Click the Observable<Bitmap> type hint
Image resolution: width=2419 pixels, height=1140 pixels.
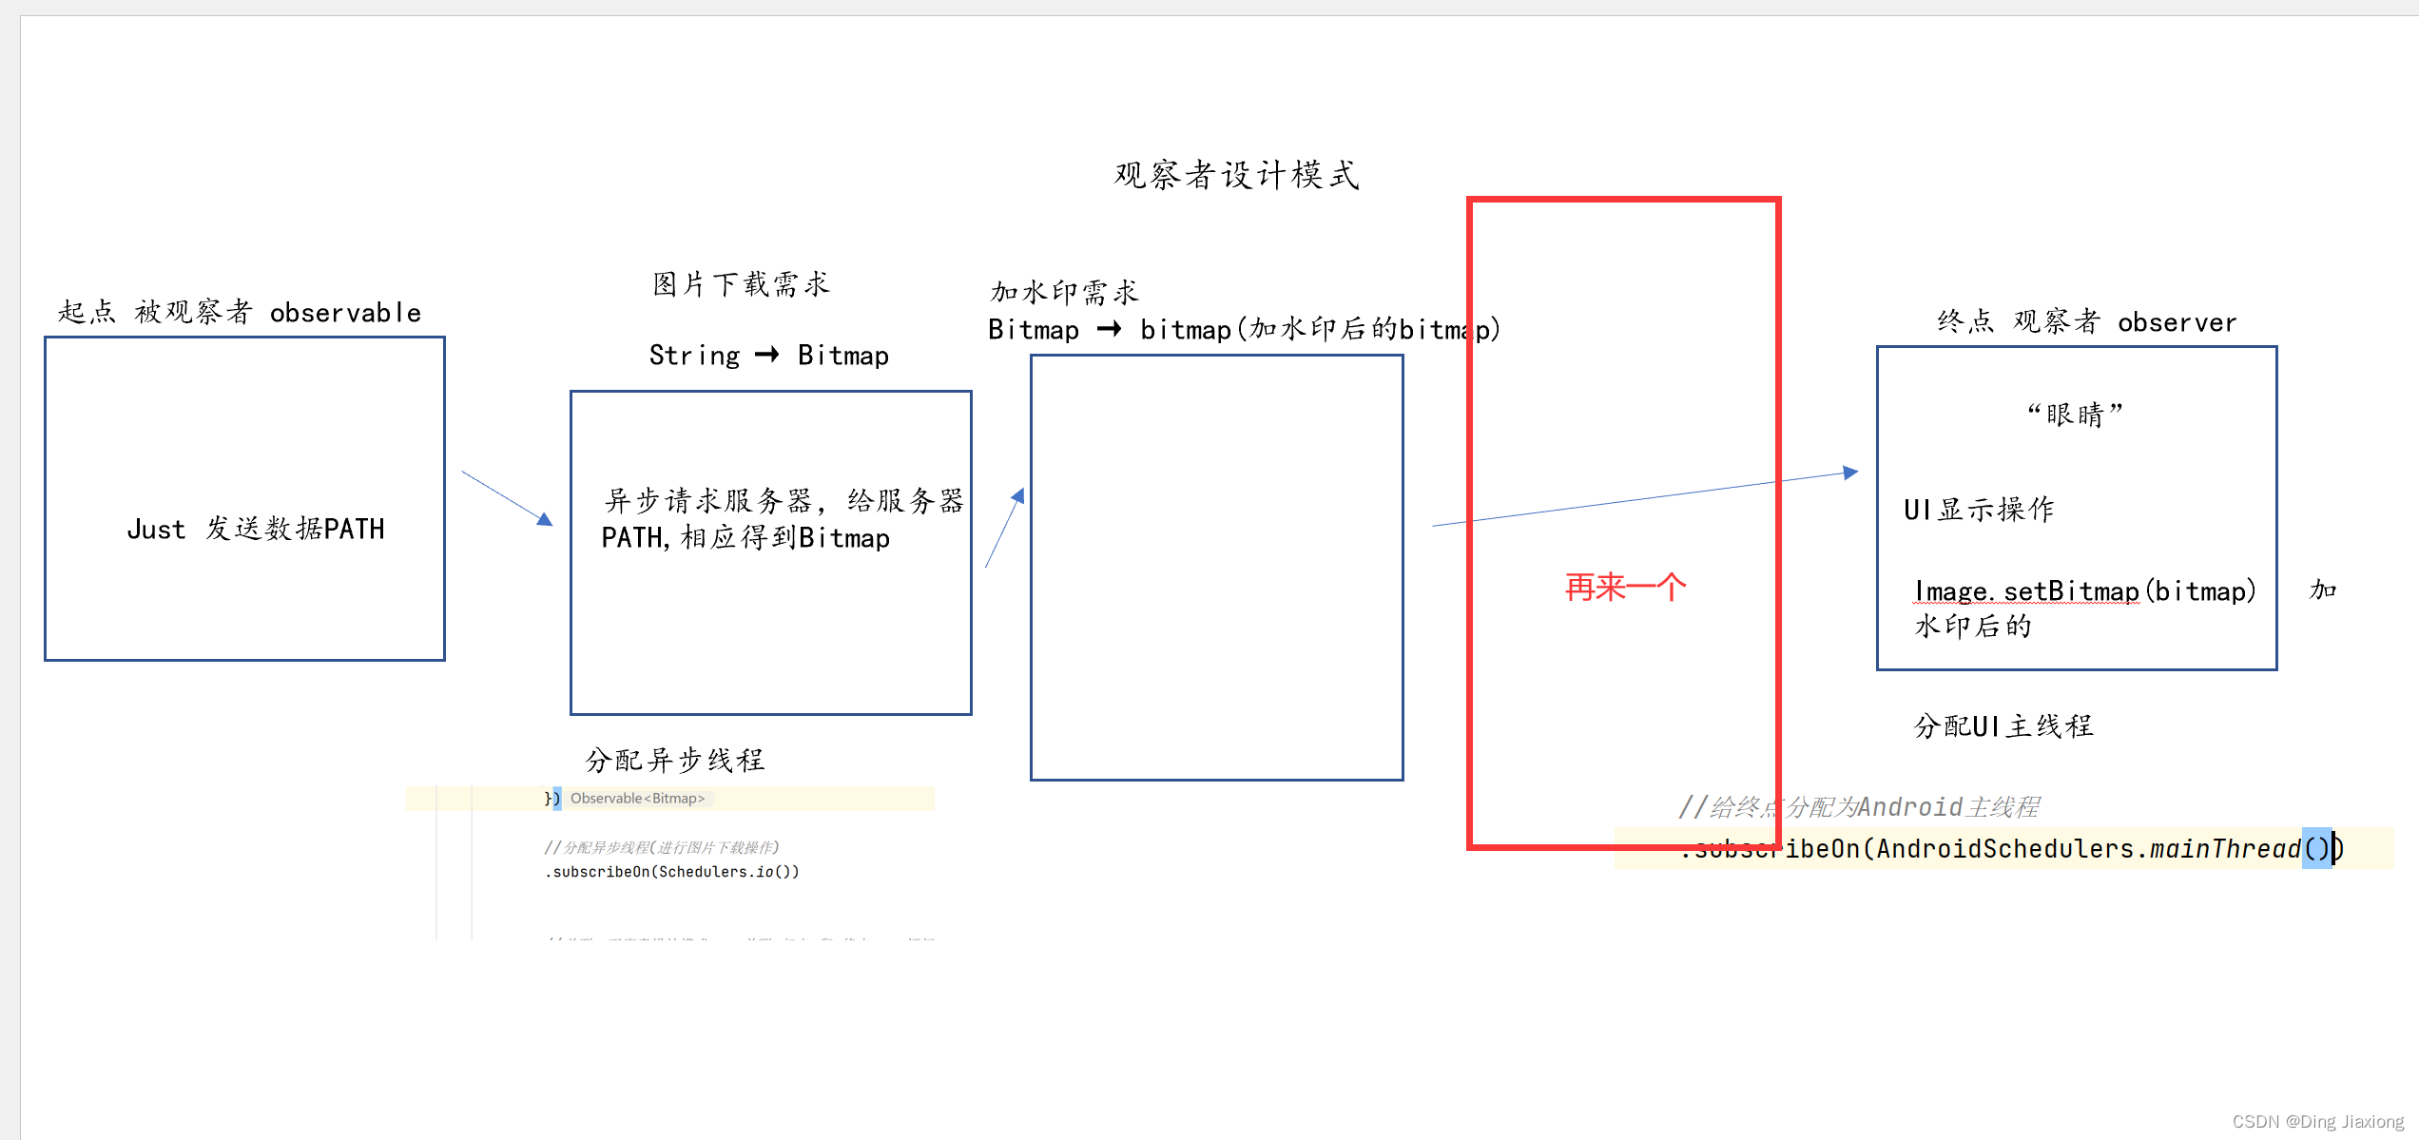pos(638,798)
